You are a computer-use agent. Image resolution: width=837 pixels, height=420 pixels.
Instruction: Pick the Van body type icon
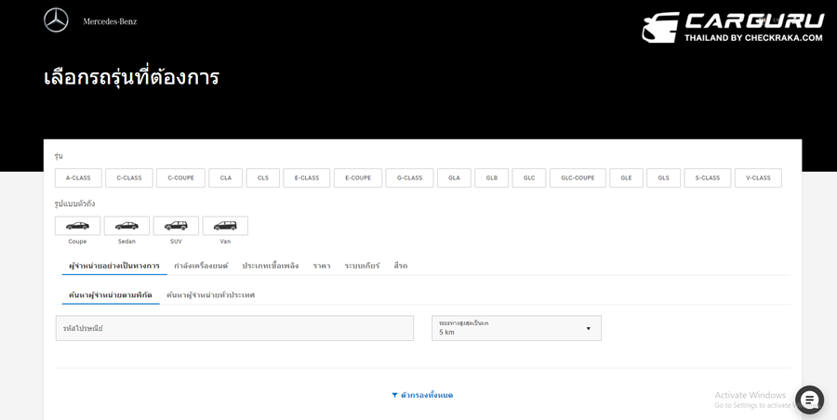pos(225,226)
